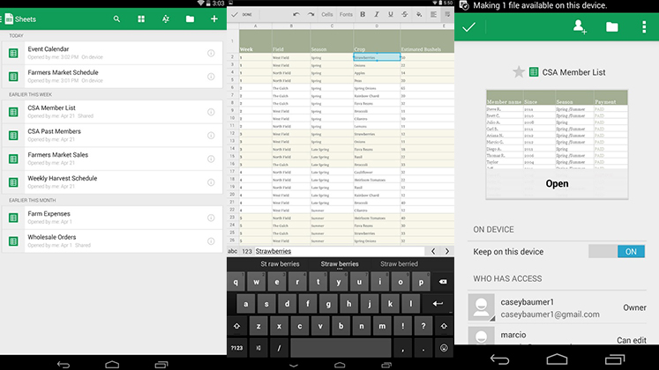The width and height of the screenshot is (659, 370).
Task: Toggle strikethrough formatting
Action: [x=404, y=14]
